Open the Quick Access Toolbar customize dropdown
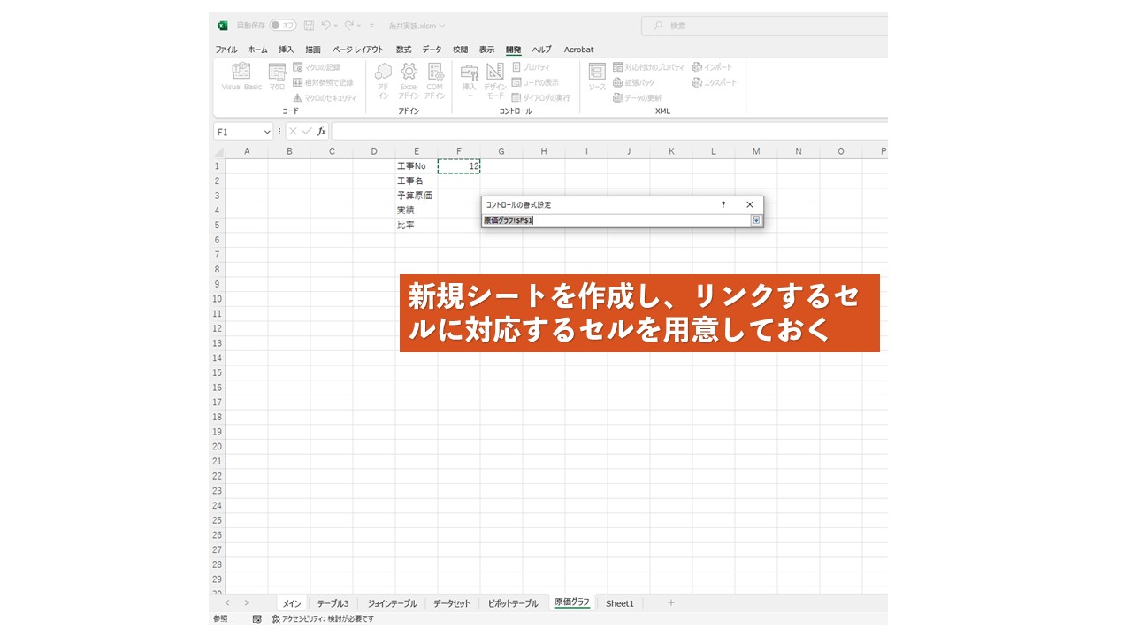The image size is (1132, 637). (371, 26)
